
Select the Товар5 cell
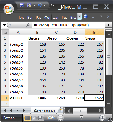pyautogui.click(x=18, y=68)
